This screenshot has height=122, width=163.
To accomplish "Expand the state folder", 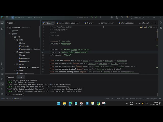I will [15, 70].
